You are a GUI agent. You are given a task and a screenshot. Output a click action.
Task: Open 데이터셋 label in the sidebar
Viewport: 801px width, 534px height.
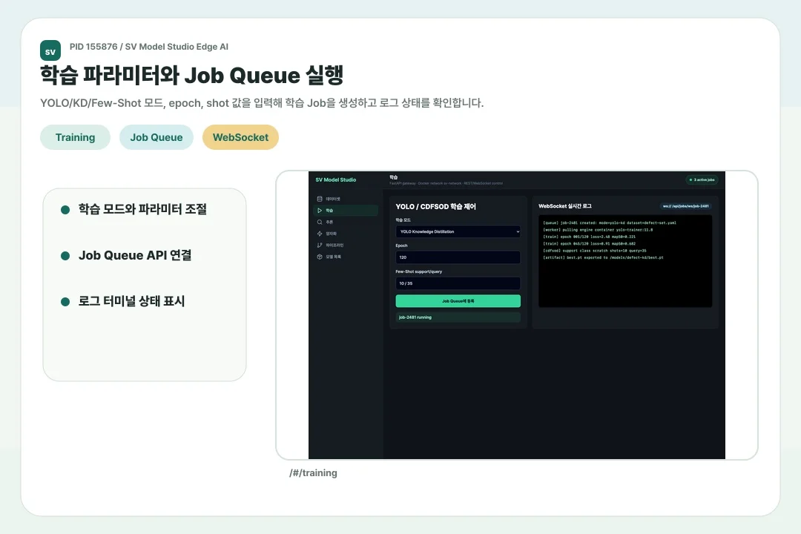pyautogui.click(x=333, y=200)
